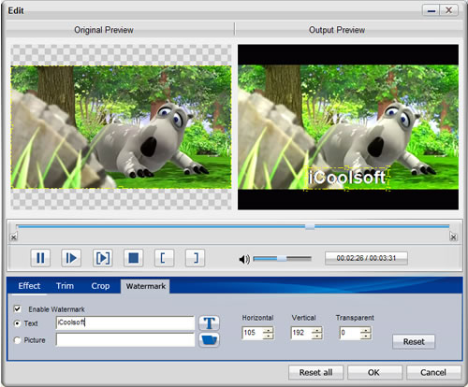Increase Transparent value spinner up
Image resolution: width=468 pixels, height=387 pixels.
click(x=366, y=330)
